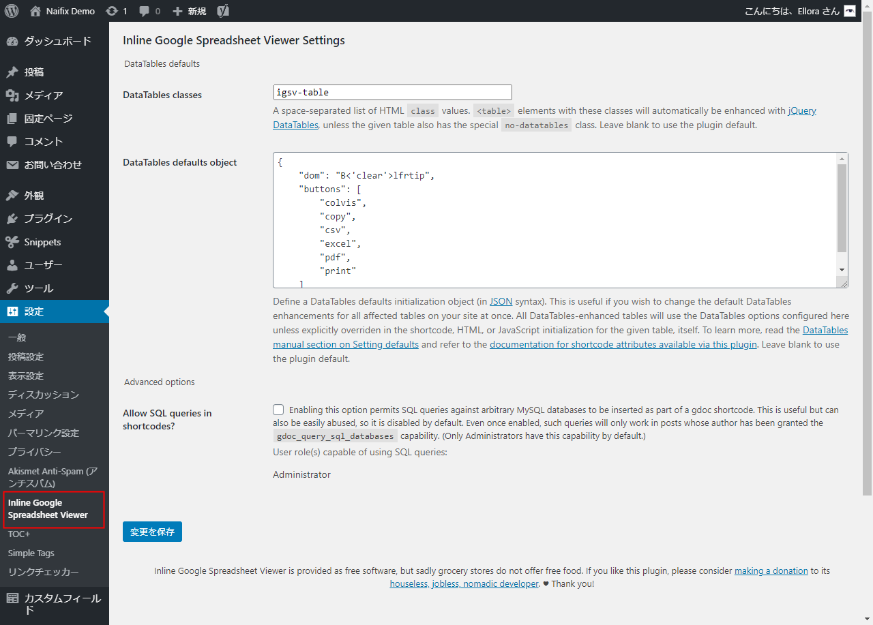
Task: Open メディア library in the sidebar
Action: (x=55, y=95)
